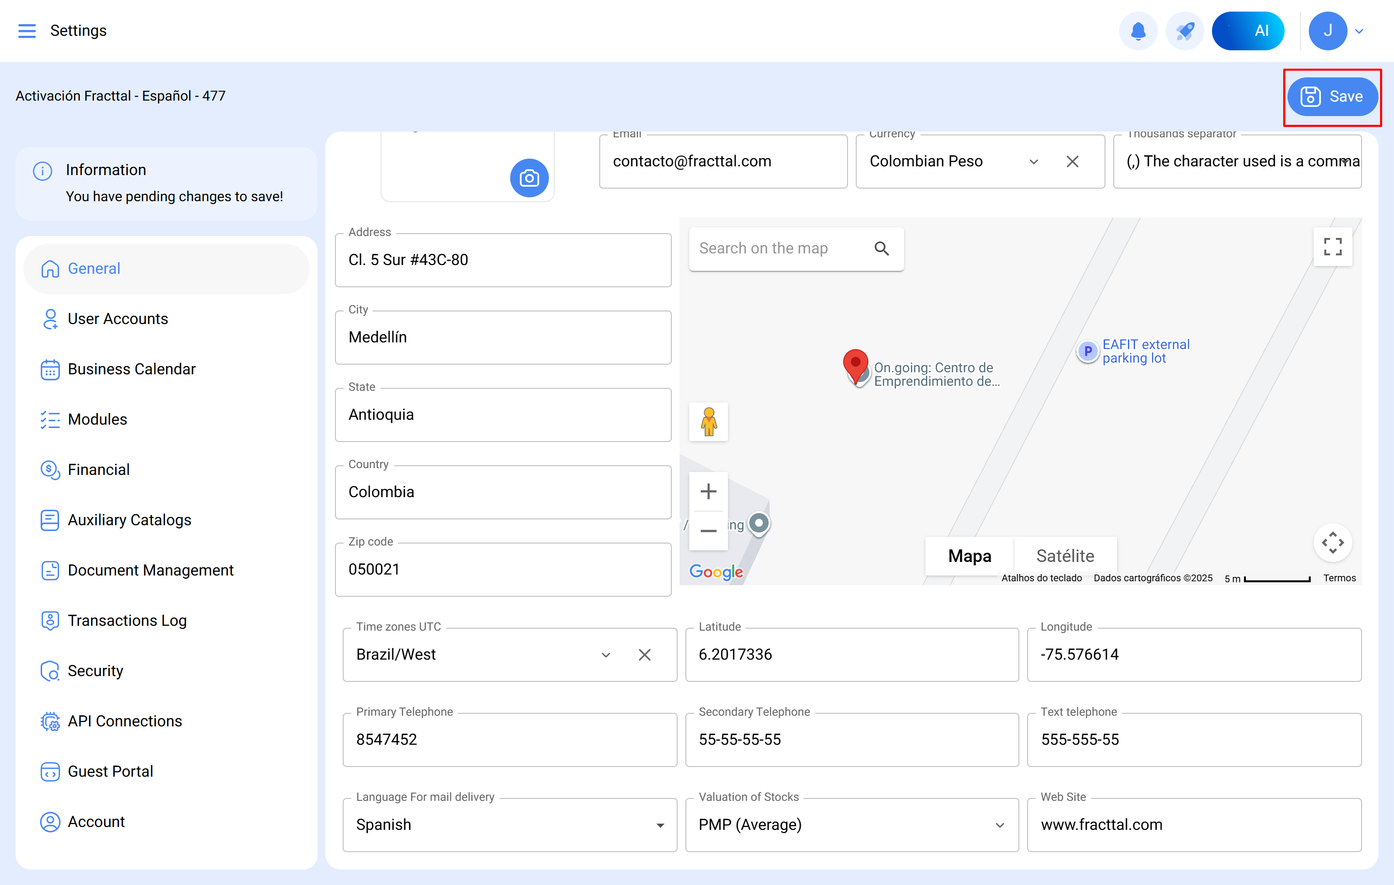Click the notifications bell icon
Image resolution: width=1394 pixels, height=885 pixels.
(x=1137, y=30)
